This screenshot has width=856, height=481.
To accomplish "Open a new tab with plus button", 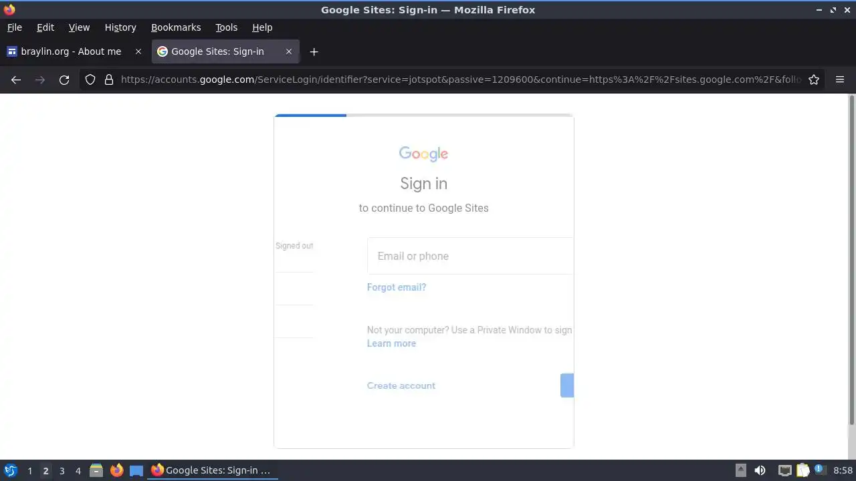I will (314, 51).
